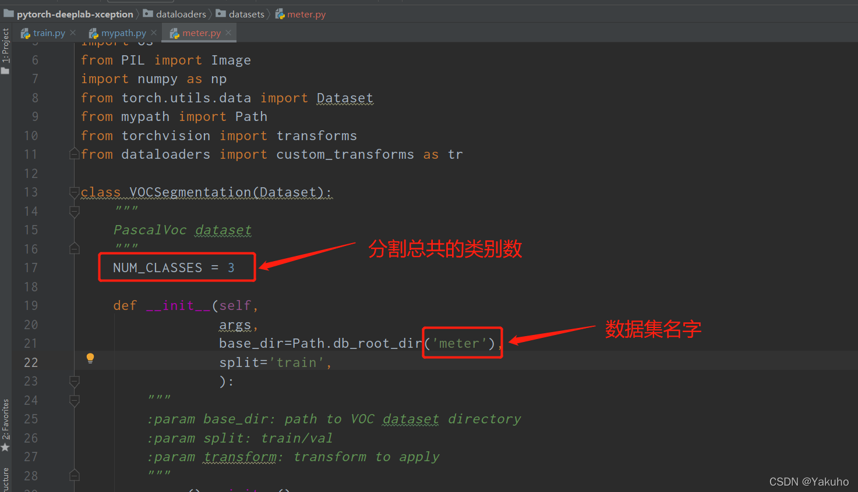
Task: Click base_dir parameter on line 21
Action: point(251,343)
